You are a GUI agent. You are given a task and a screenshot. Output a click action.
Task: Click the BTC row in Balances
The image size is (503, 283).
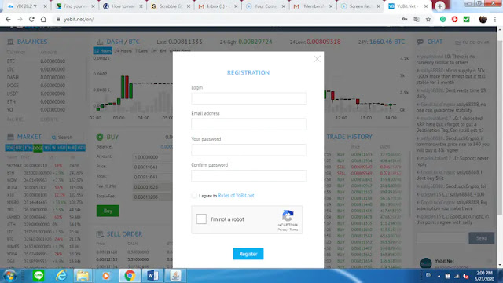[45, 61]
